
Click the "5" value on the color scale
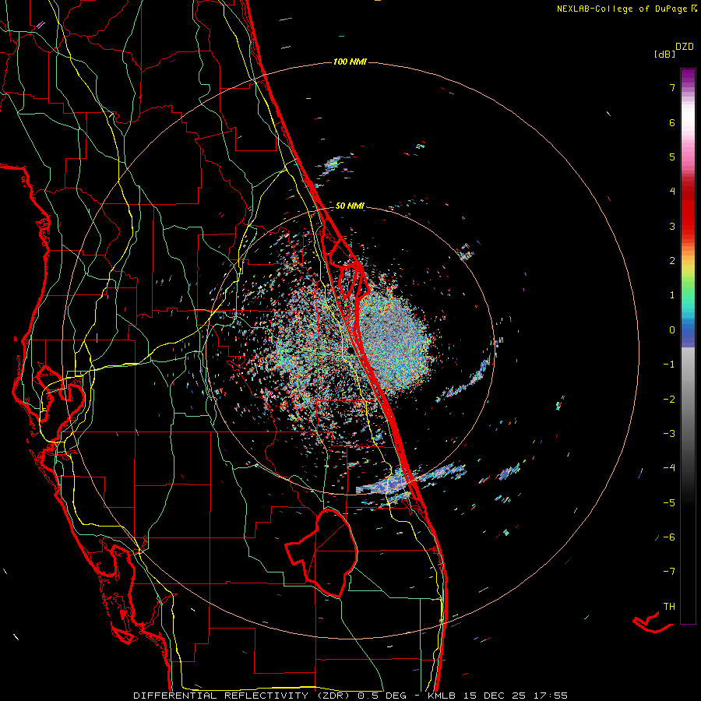[672, 157]
